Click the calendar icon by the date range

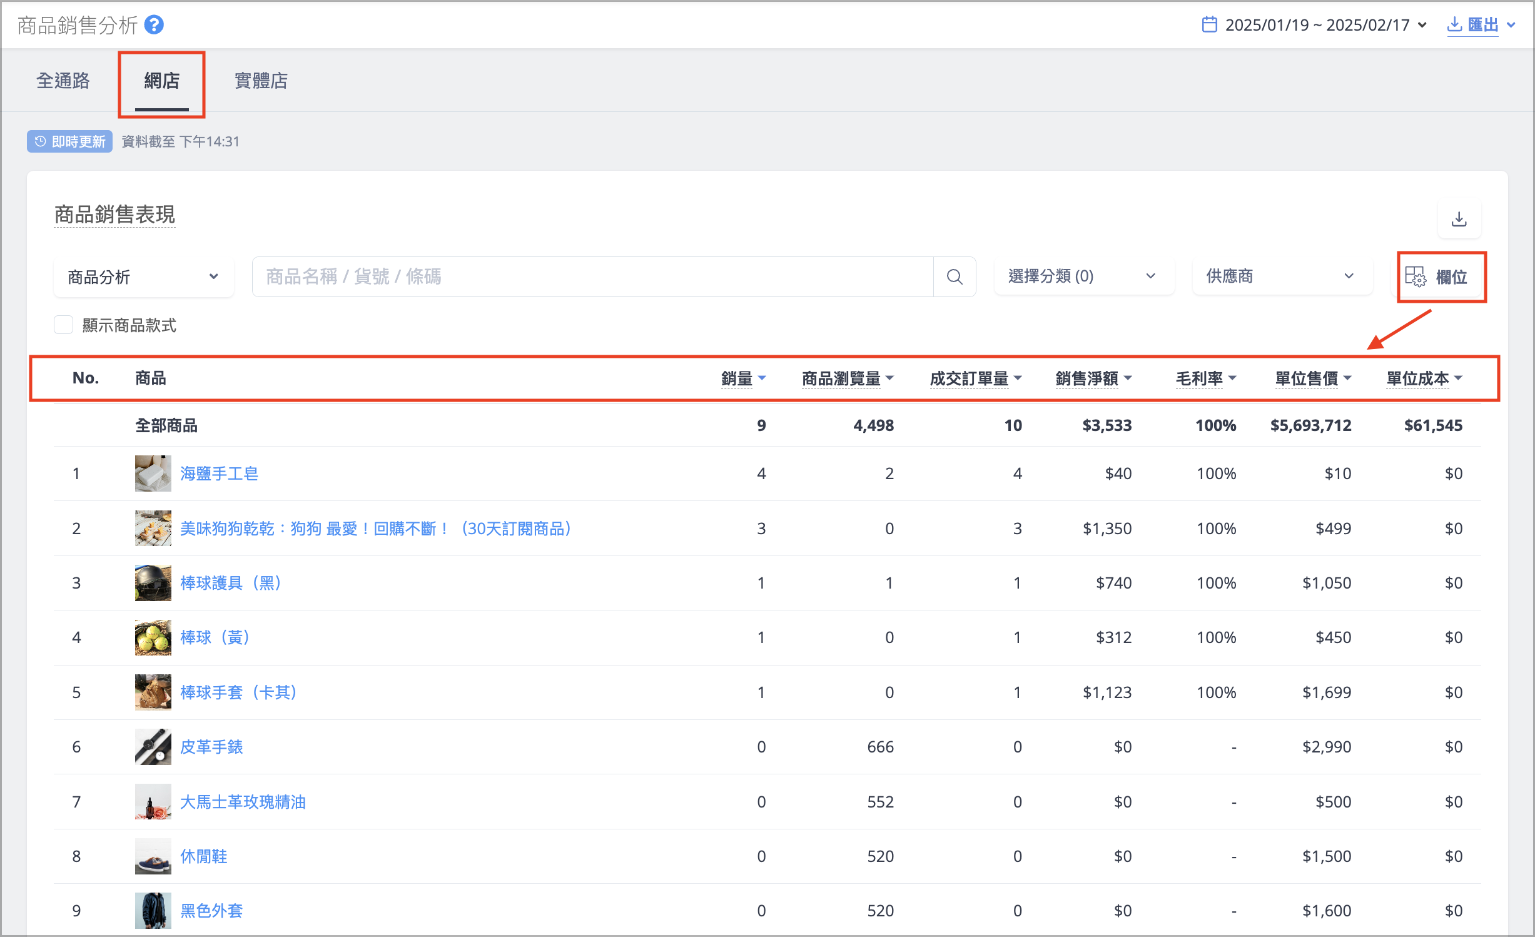(1210, 25)
